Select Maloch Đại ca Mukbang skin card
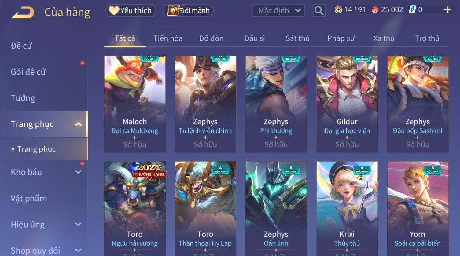460x256 pixels. click(135, 104)
